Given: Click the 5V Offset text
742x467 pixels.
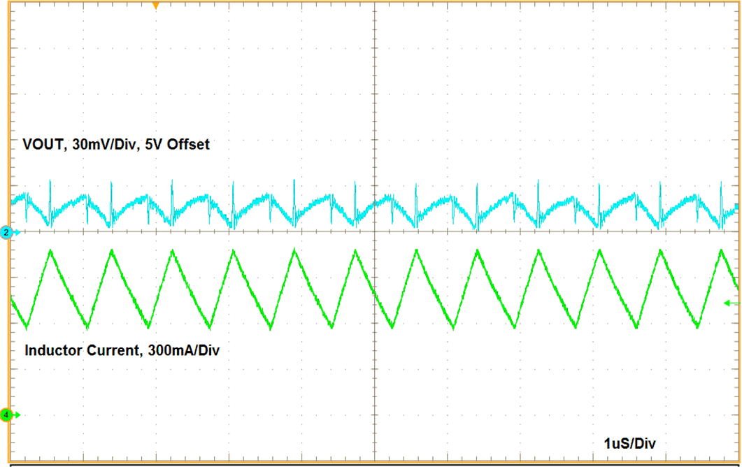Looking at the screenshot, I should click(176, 145).
